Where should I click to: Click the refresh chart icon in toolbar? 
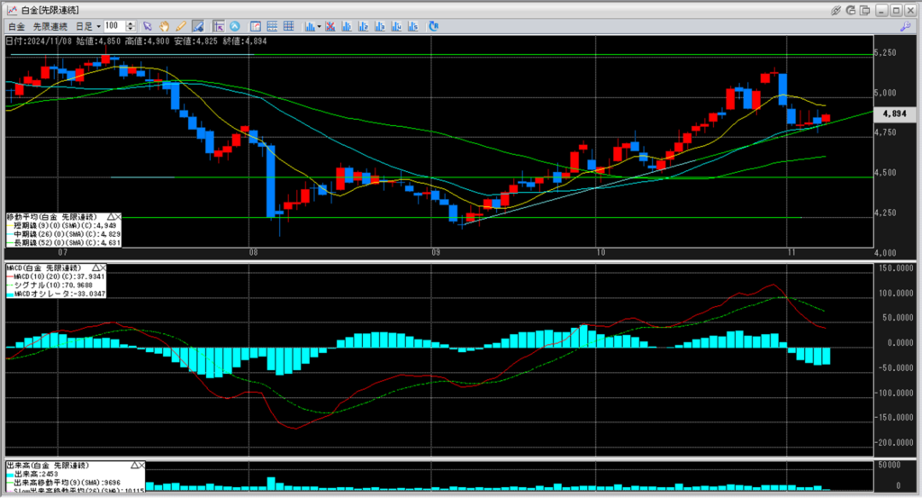(x=433, y=26)
